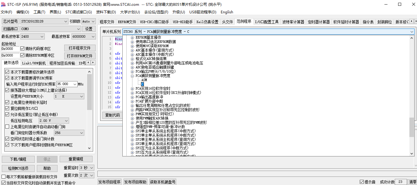Viewport: 417px width, 185px height.
Task: Toggle 上电复位使用较长延时 checkbox
Action: [x=7, y=102]
